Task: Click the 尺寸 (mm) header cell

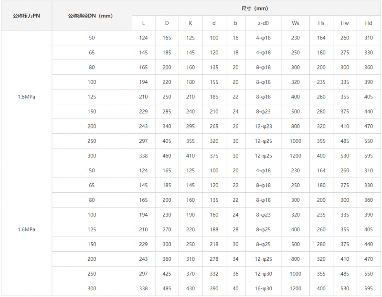Action: [x=256, y=9]
